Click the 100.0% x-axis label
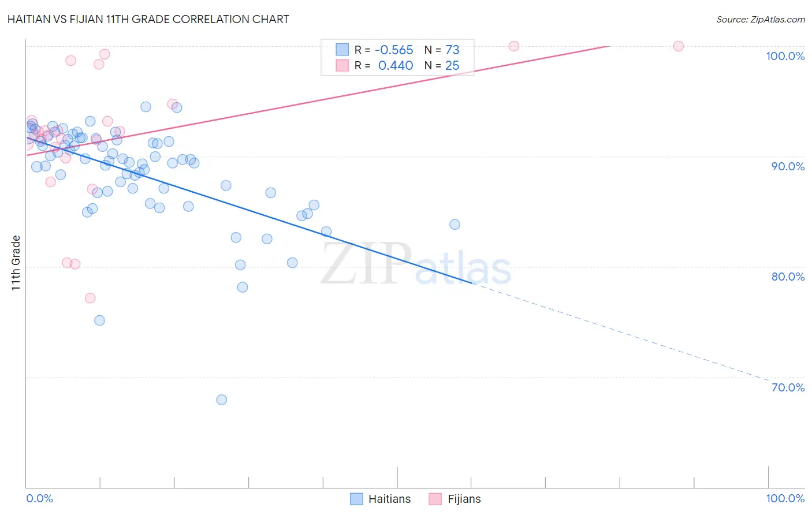This screenshot has height=515, width=812. pos(785,498)
